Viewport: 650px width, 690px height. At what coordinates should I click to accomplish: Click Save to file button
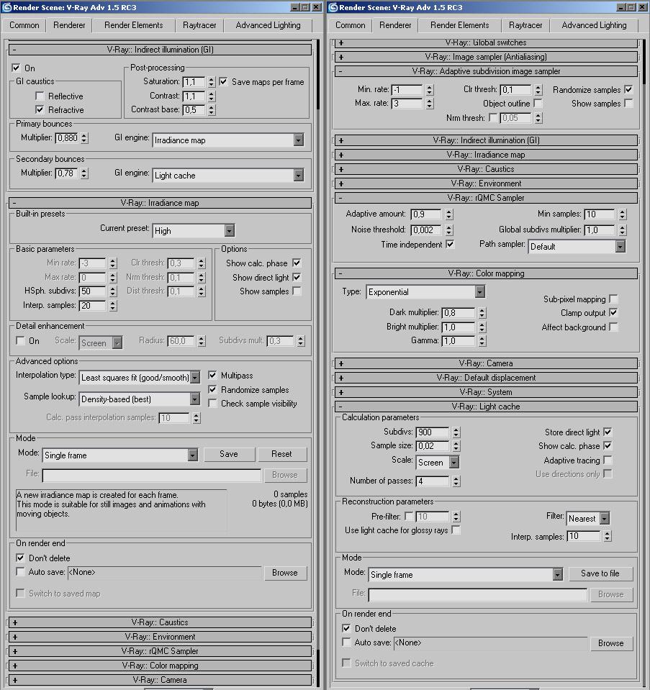(x=600, y=573)
